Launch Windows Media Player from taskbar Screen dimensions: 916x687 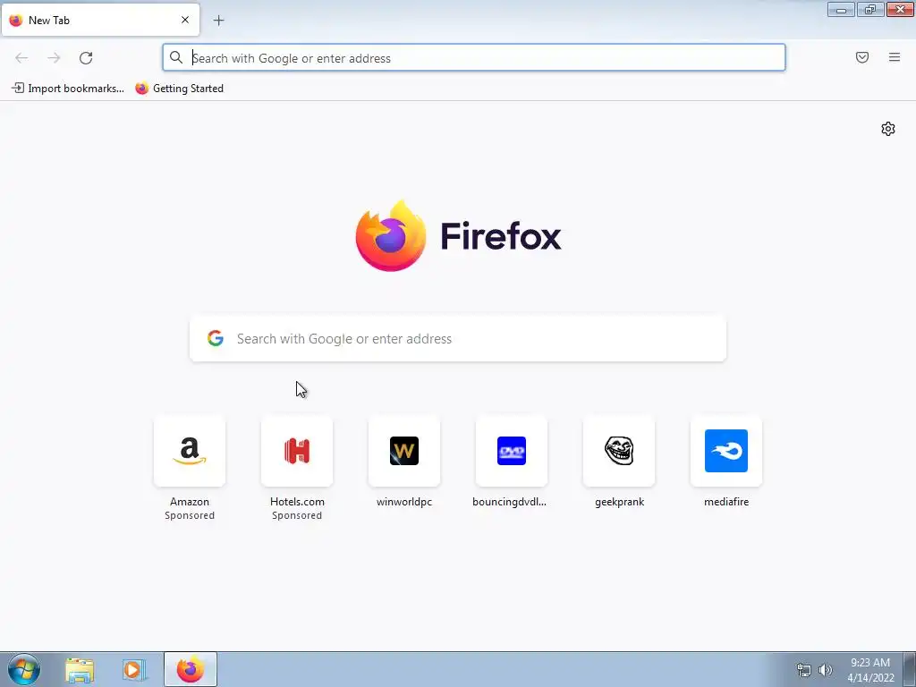click(133, 670)
